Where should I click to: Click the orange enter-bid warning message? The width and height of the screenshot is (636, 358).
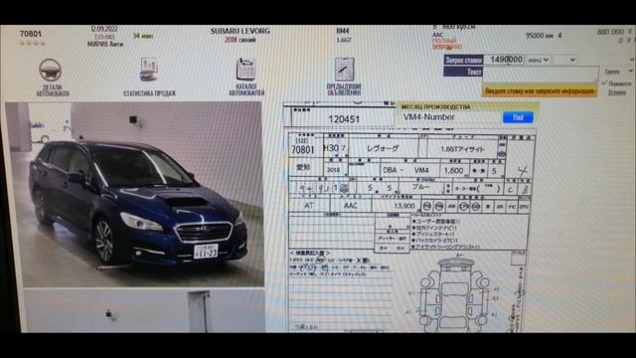pos(540,91)
